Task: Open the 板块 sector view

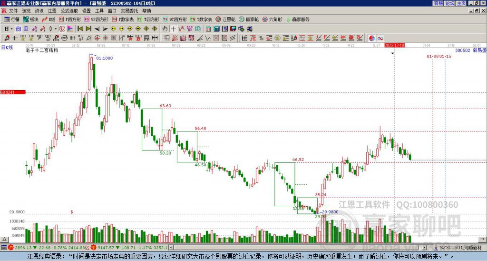Action: pyautogui.click(x=30, y=19)
